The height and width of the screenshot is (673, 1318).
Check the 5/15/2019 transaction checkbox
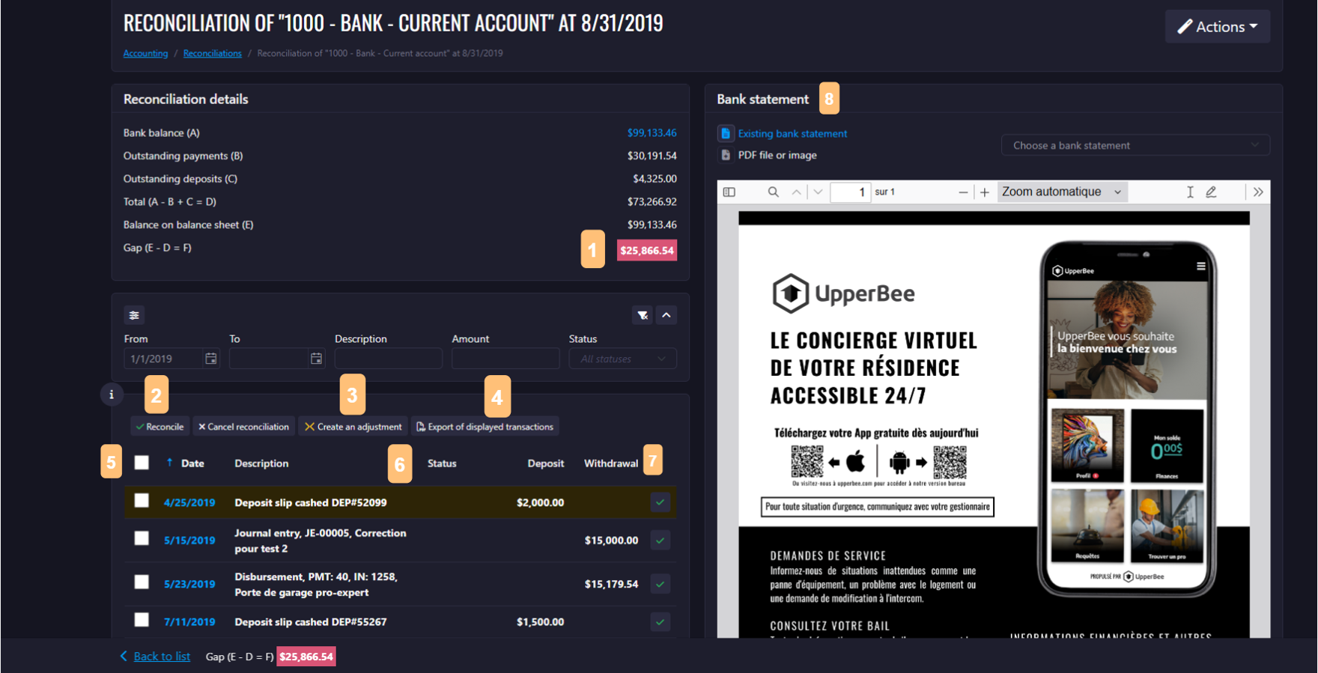click(142, 538)
